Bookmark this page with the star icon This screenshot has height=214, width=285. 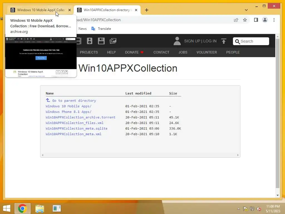pos(245,20)
